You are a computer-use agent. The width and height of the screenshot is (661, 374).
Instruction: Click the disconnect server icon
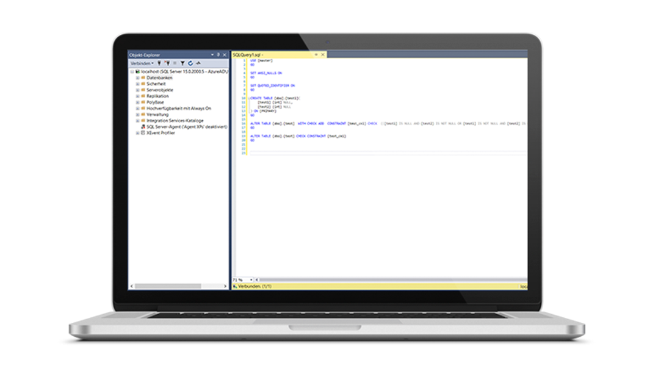pyautogui.click(x=167, y=63)
